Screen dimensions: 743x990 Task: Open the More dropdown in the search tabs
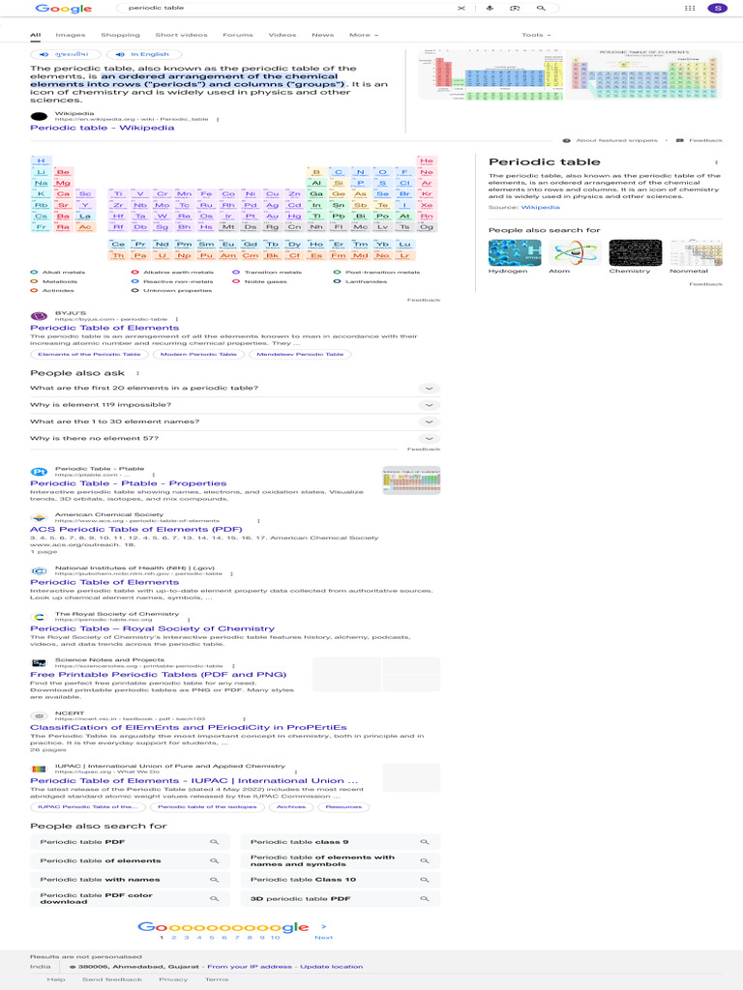coord(364,35)
